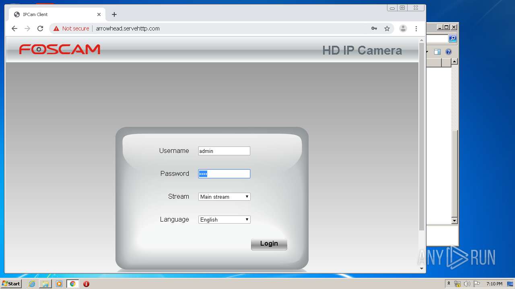Screen dimensions: 515x289
Task: Bookmark this page with star icon
Action: tap(387, 28)
